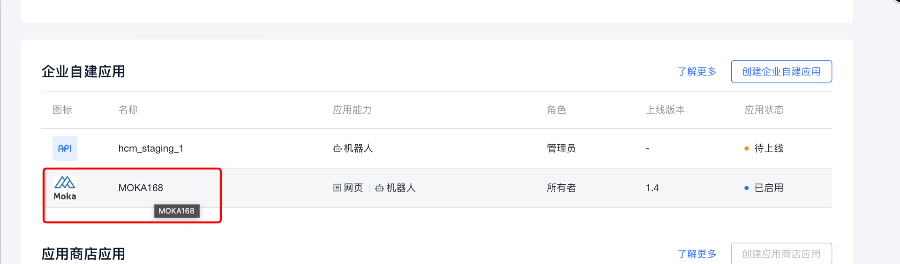Click the 名称 column header
Image resolution: width=900 pixels, height=264 pixels.
click(x=128, y=110)
